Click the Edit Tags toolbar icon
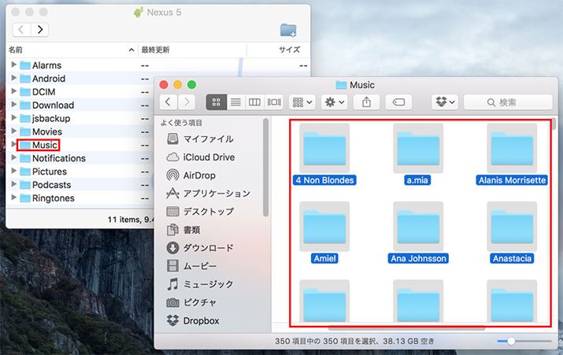 pyautogui.click(x=398, y=102)
